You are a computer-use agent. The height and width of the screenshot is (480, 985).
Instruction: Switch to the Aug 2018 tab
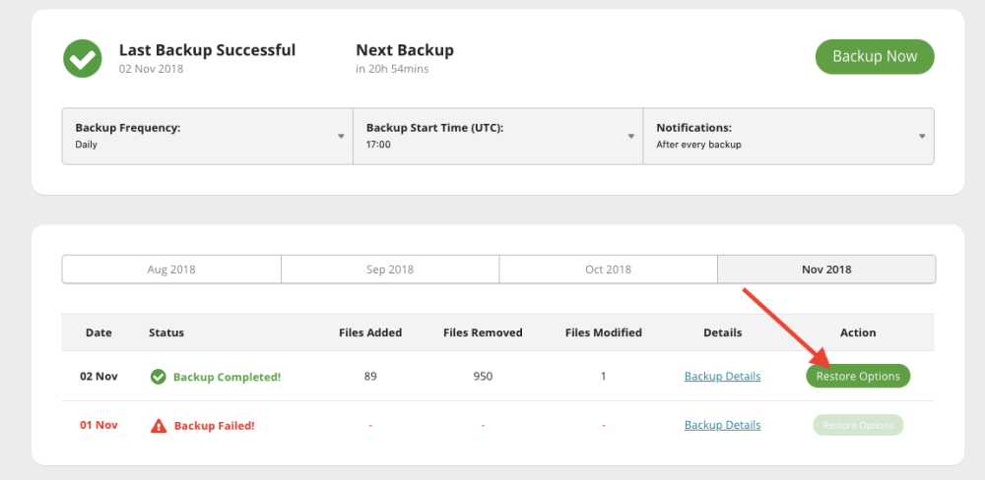click(x=171, y=270)
